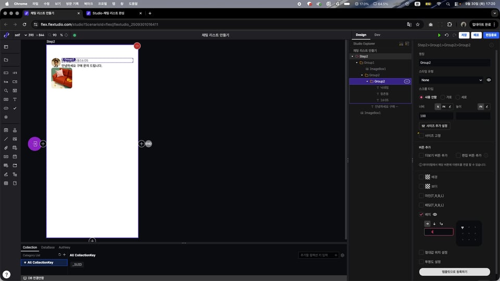Select the 가로 scroll type radio button
Image resolution: width=500 pixels, height=281 pixels.
[443, 97]
